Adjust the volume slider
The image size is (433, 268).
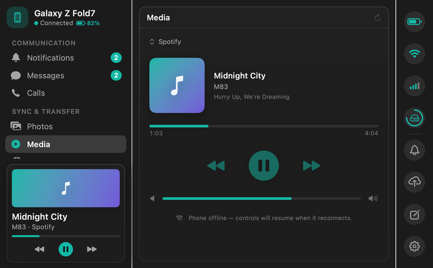pos(262,198)
